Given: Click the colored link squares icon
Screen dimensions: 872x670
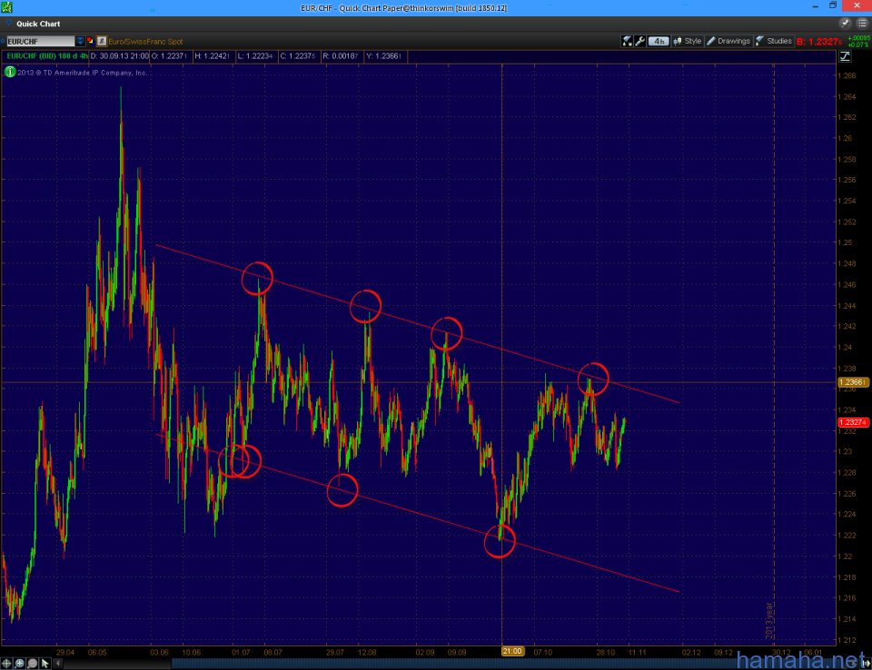Looking at the screenshot, I should point(90,41).
